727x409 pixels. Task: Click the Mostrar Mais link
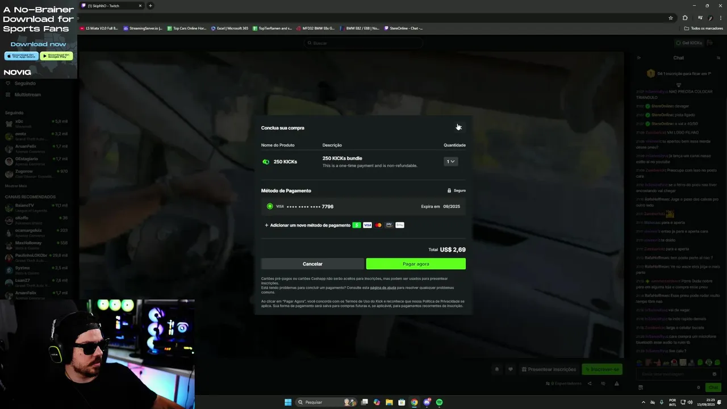(x=16, y=186)
